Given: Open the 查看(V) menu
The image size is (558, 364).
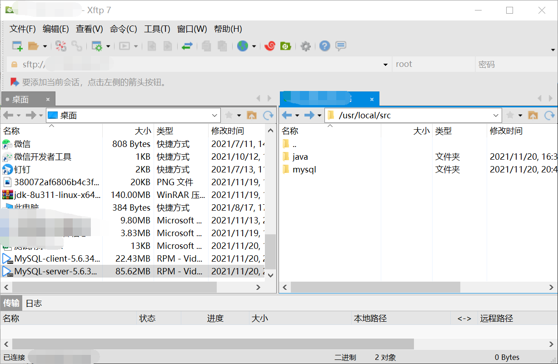Looking at the screenshot, I should (90, 29).
